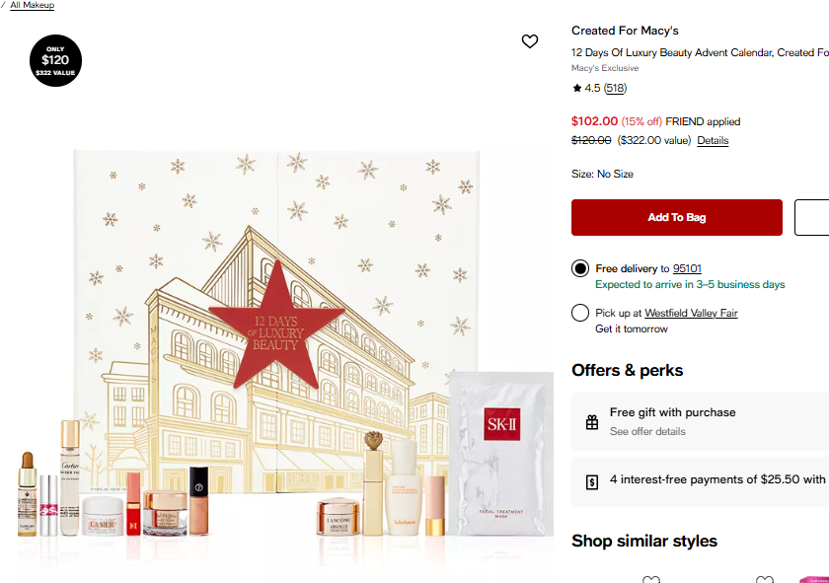Open the All Makeup breadcrumb link
Screen dimensions: 829x583
click(32, 5)
